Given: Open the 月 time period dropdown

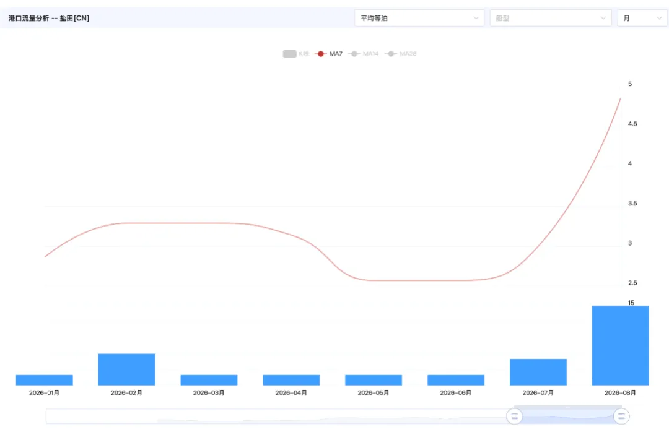Looking at the screenshot, I should click(x=642, y=18).
